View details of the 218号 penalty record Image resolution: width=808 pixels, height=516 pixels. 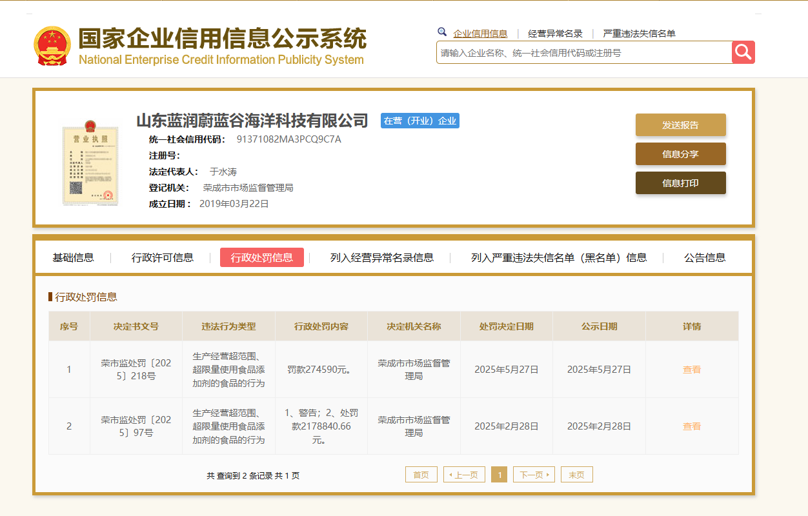pos(692,370)
